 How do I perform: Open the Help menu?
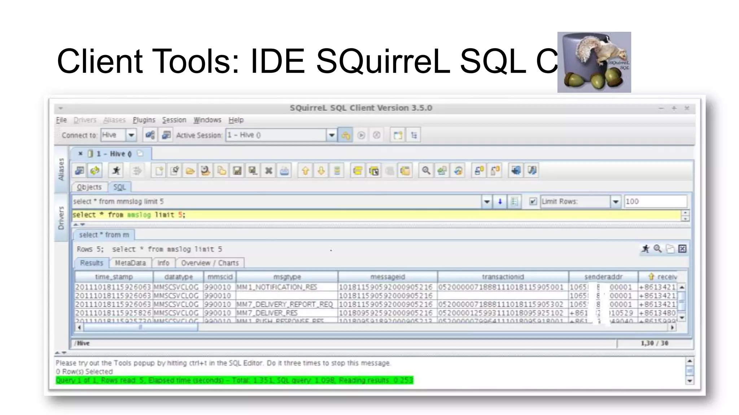point(236,120)
